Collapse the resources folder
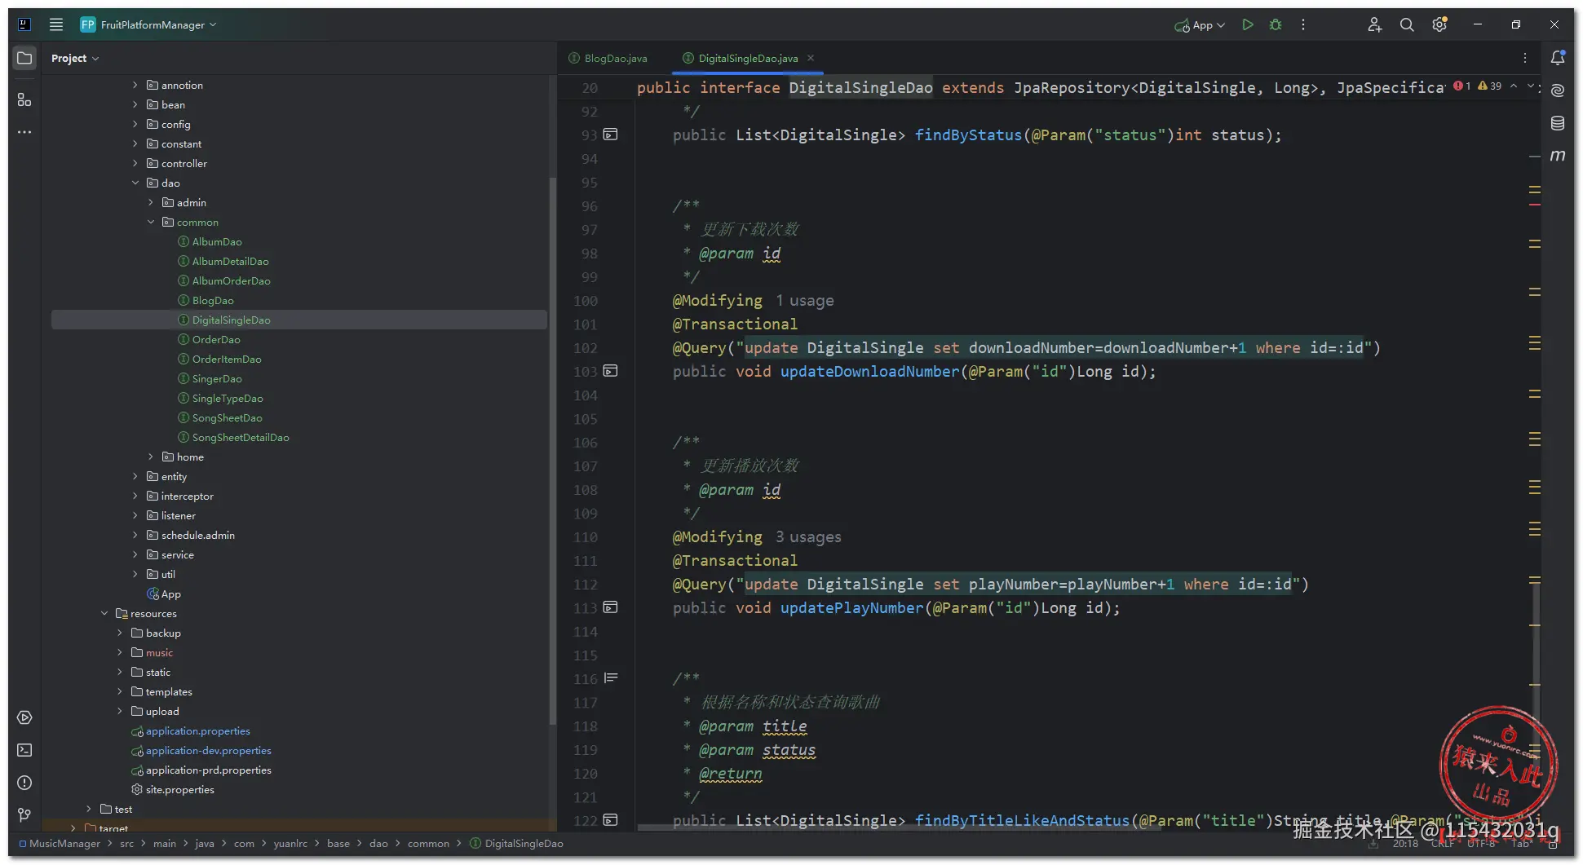Viewport: 1583px width, 865px height. click(104, 613)
